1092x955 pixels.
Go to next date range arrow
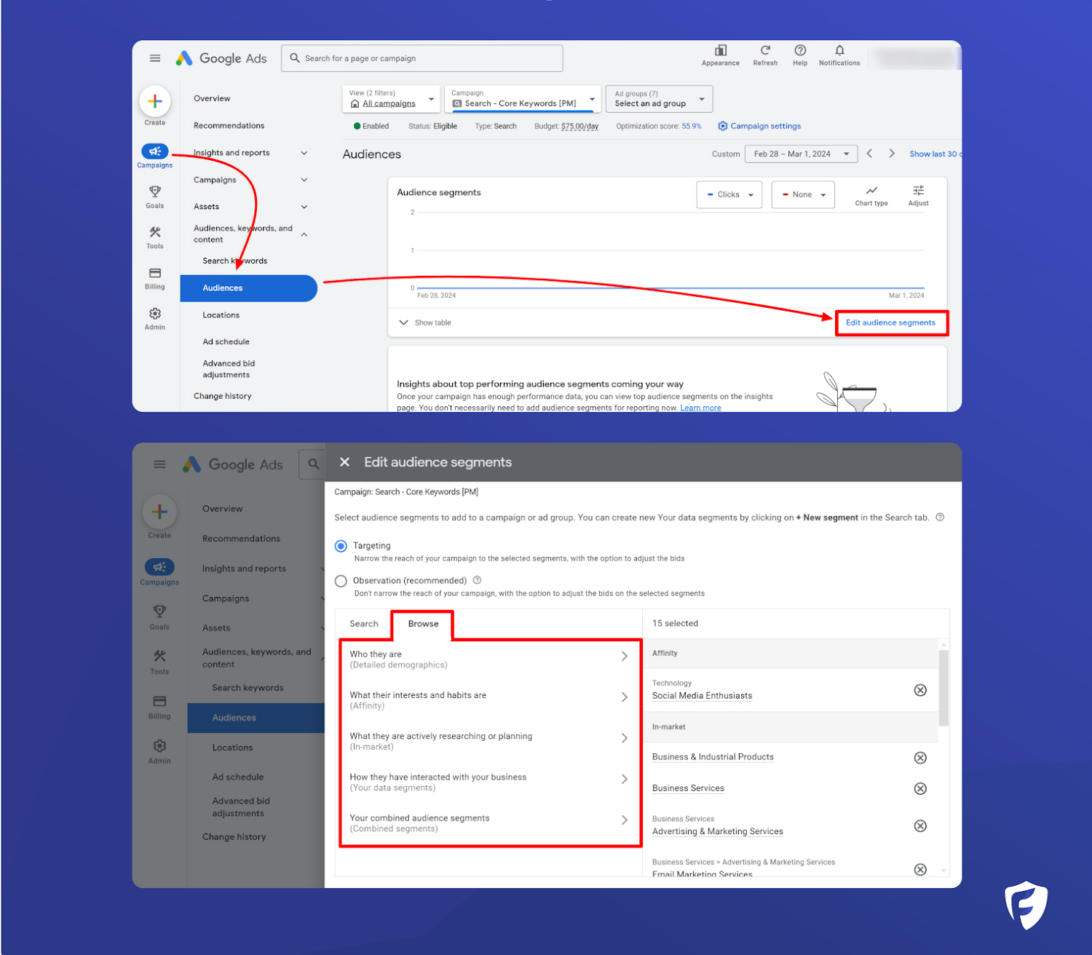click(x=892, y=154)
